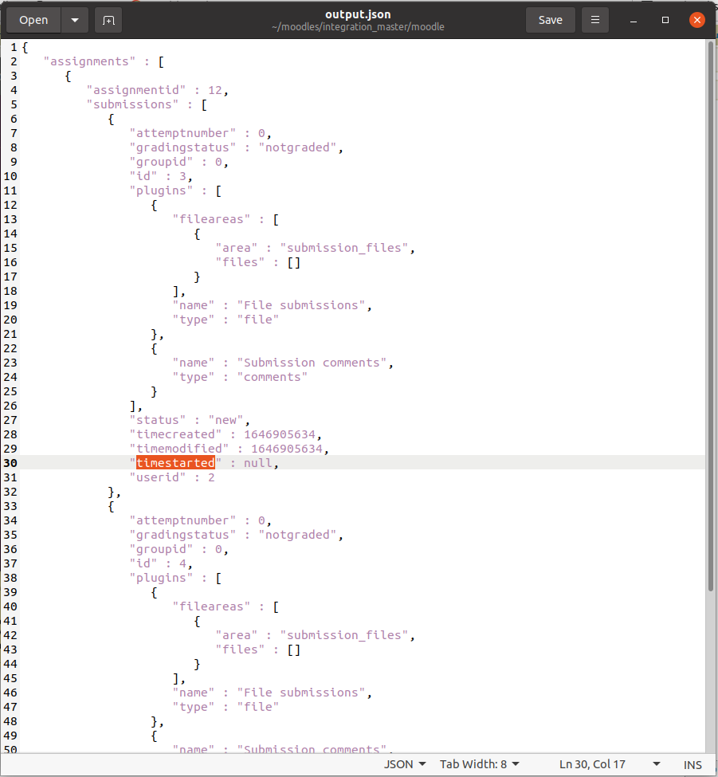Click the "id" : 4 line
Screen dimensions: 718x777
tap(161, 564)
